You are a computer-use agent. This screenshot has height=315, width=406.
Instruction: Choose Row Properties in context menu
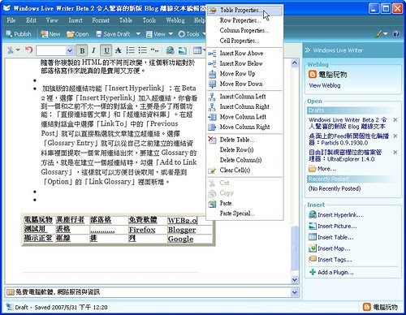click(244, 20)
